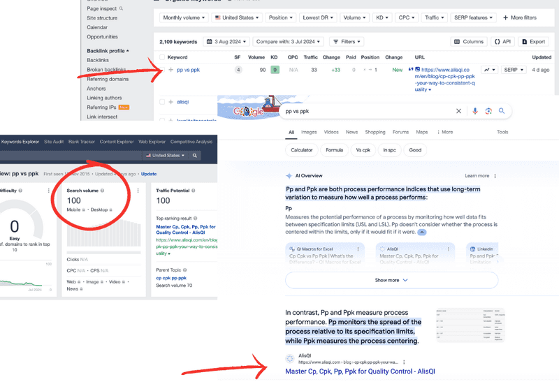Switch to the Images tab in Google
The height and width of the screenshot is (391, 559).
click(x=309, y=132)
